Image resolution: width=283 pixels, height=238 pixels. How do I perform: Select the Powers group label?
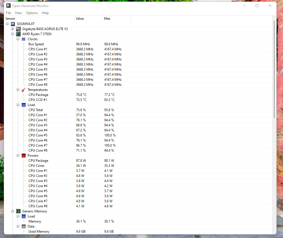point(33,156)
